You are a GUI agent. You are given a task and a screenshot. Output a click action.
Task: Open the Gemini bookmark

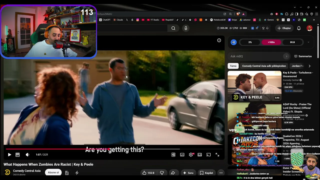pos(269,20)
